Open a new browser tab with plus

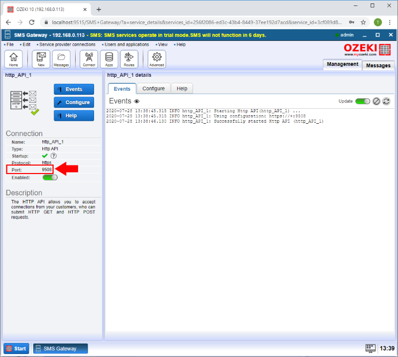pos(99,9)
